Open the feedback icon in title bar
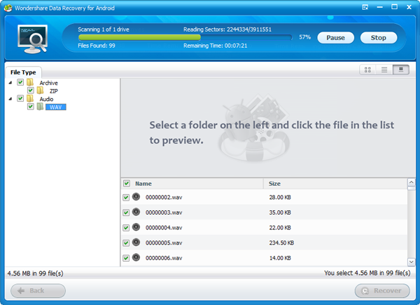The height and width of the screenshot is (305, 420). click(x=365, y=7)
